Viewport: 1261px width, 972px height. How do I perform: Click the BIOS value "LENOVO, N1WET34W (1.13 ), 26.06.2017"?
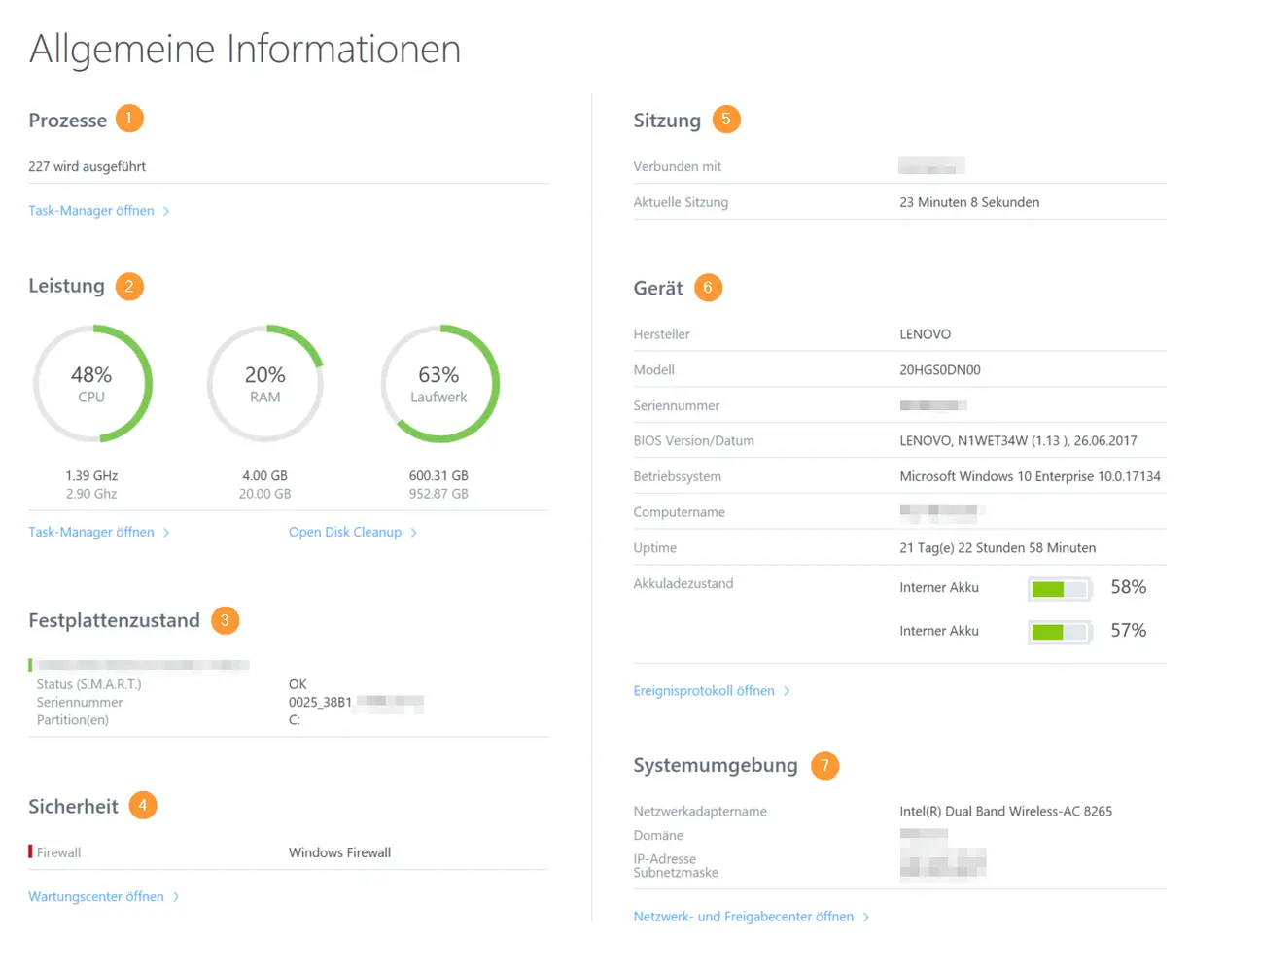1018,441
